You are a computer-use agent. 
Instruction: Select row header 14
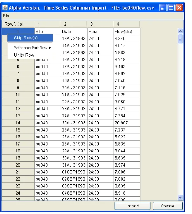coord(18,123)
